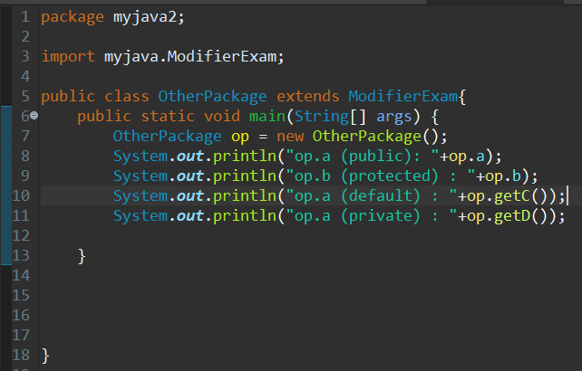582x371 pixels.
Task: Click the 'new' keyword on line 7
Action: [290, 137]
